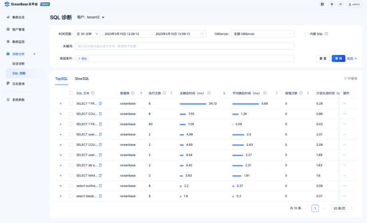
Task: Open the 全部 OBServer dropdown
Action: [262, 34]
